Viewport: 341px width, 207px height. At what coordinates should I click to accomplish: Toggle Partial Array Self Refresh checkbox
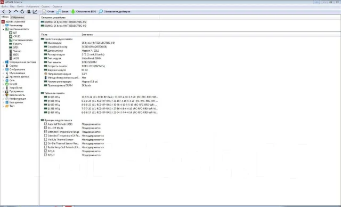click(x=45, y=147)
